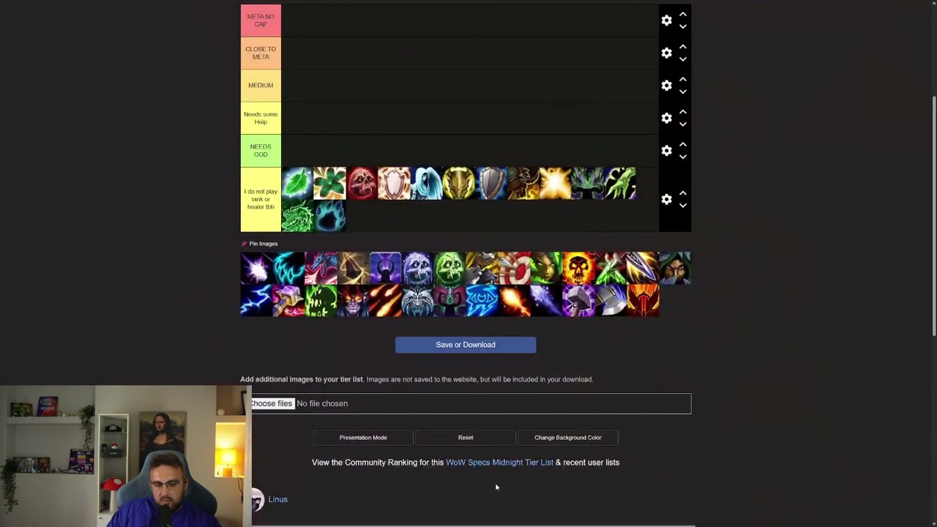The image size is (937, 527).
Task: Click the page vertical scrollbar
Action: tap(933, 216)
